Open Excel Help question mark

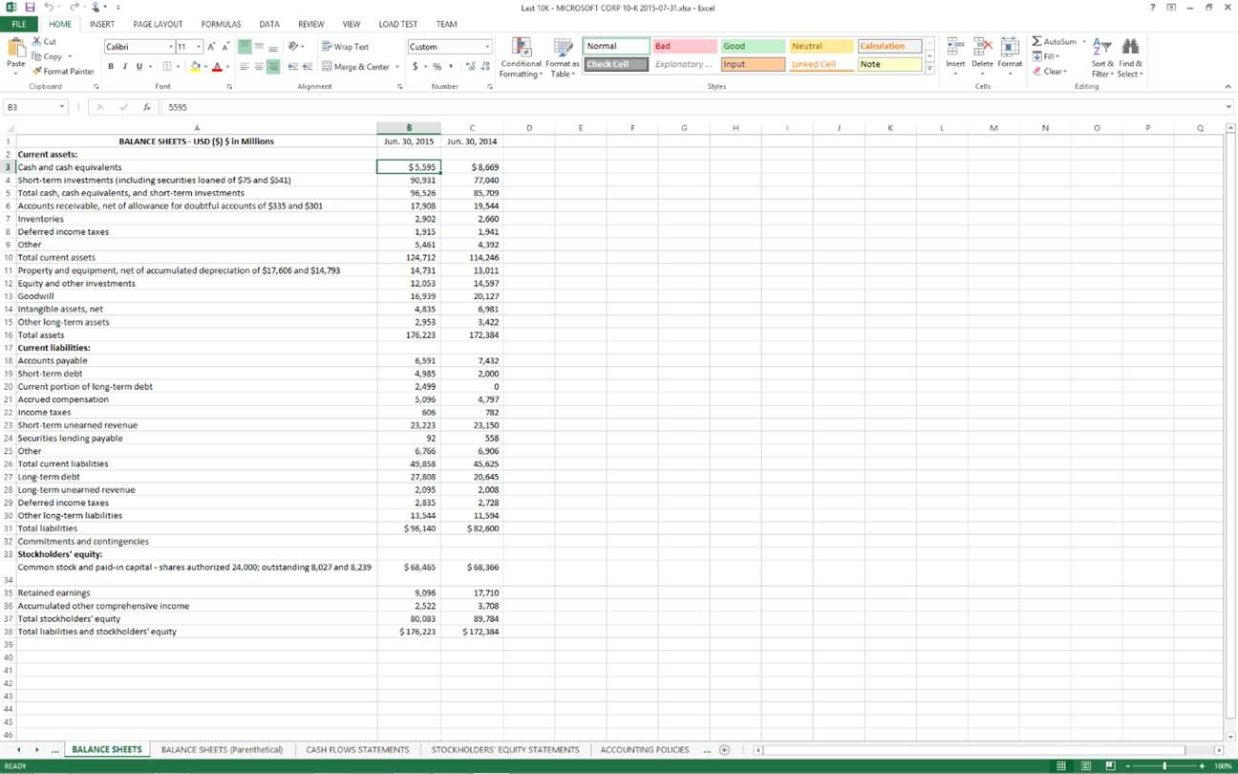pos(1152,8)
